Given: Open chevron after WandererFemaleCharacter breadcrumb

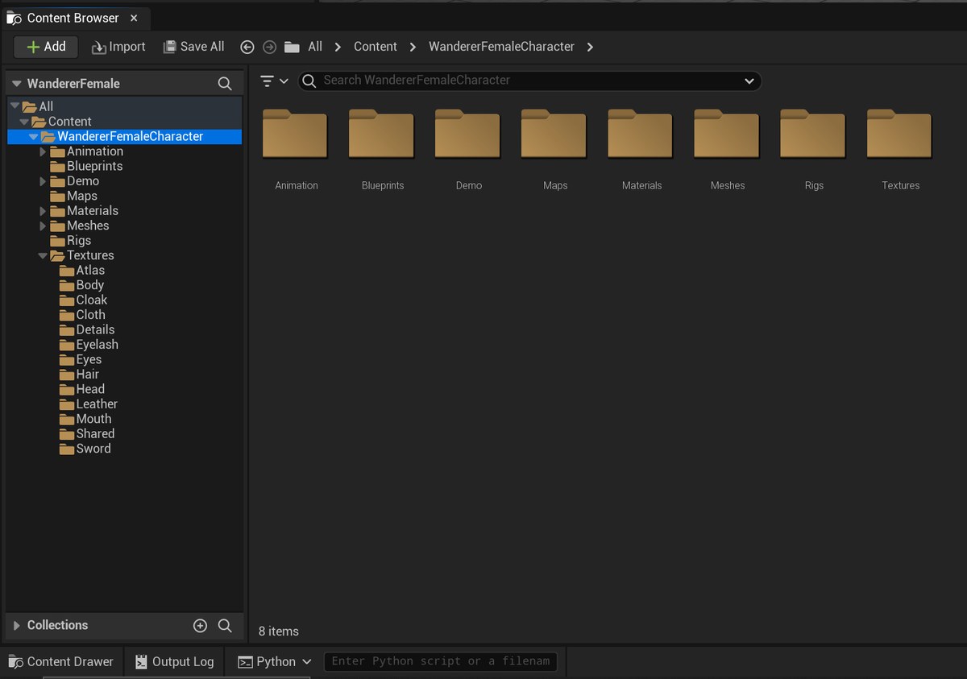Looking at the screenshot, I should coord(591,47).
